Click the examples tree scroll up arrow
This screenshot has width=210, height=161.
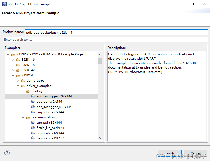pos(100,54)
